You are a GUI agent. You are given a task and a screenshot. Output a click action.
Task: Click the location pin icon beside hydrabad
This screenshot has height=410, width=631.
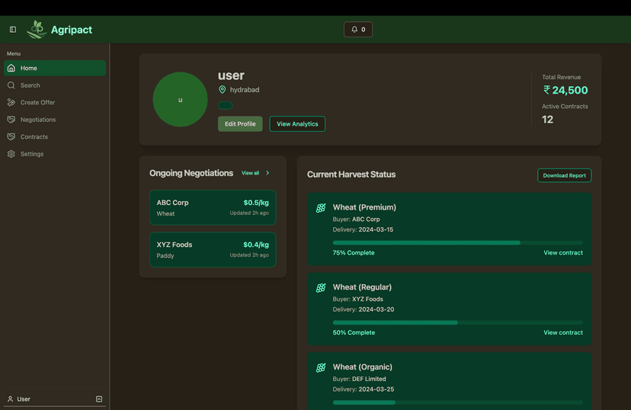point(223,90)
